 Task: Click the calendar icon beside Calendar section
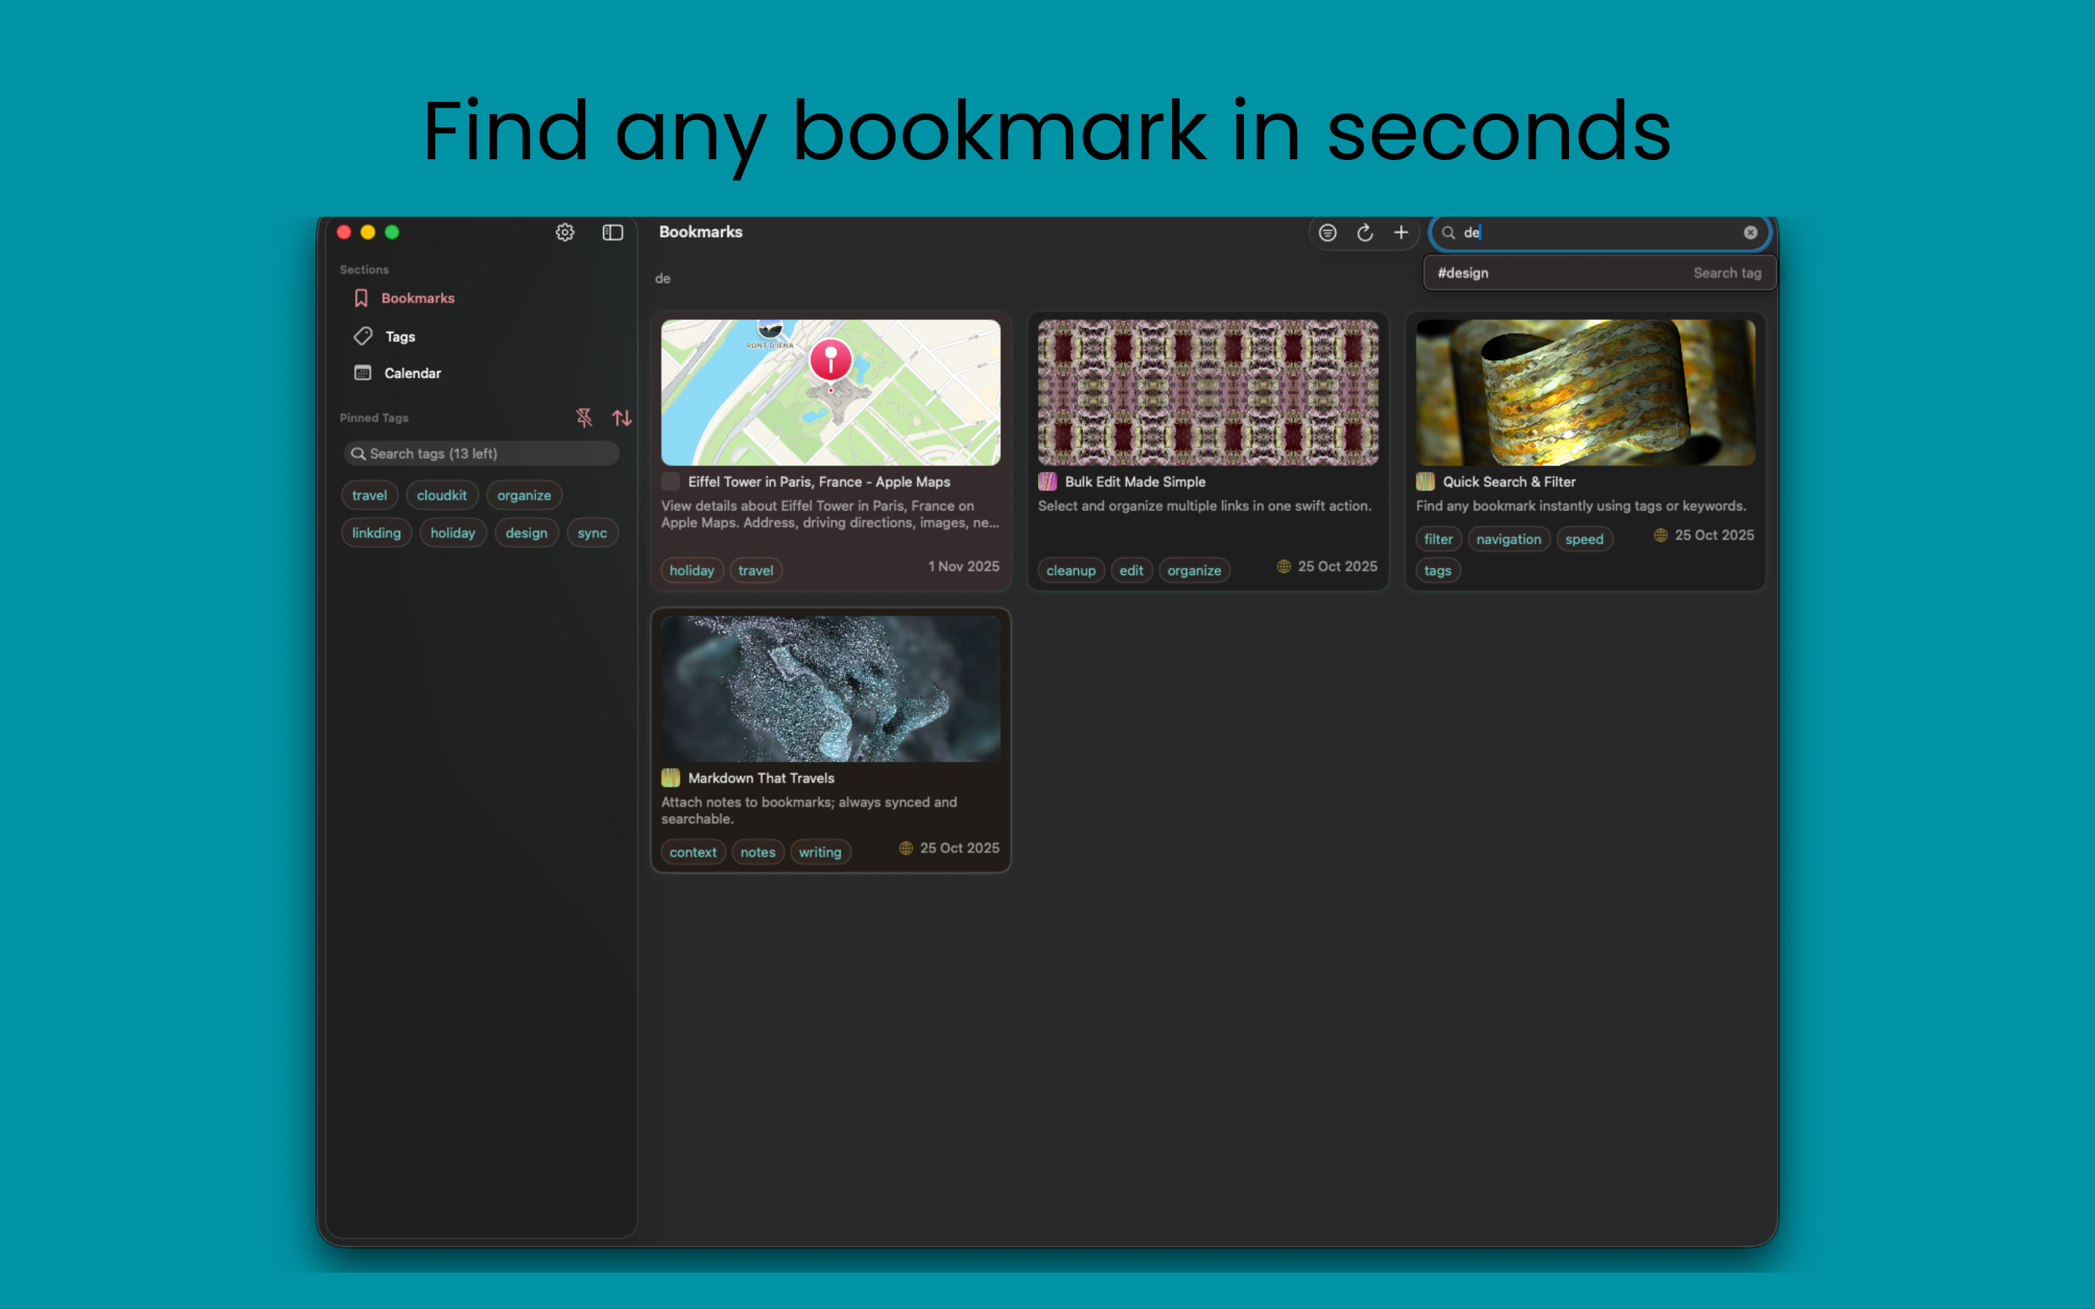point(363,372)
